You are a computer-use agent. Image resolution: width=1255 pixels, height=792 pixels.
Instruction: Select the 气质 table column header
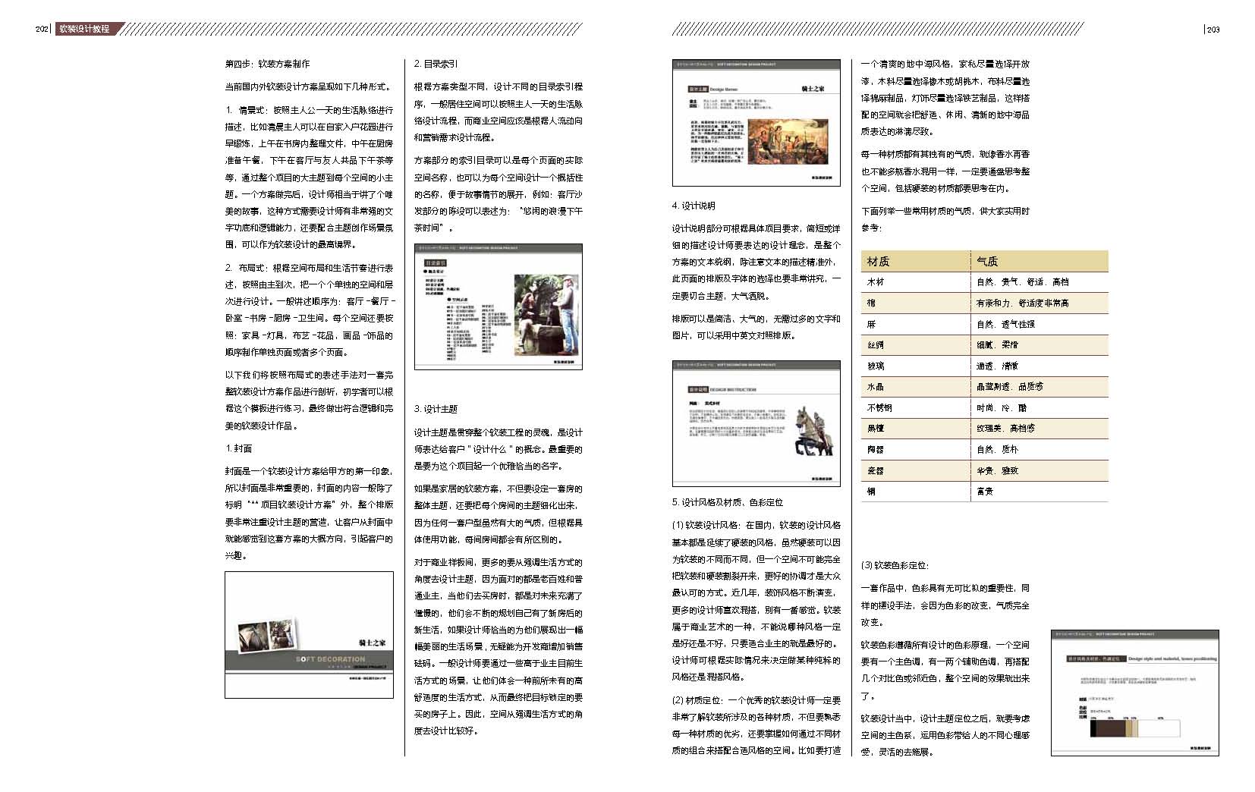pos(987,261)
